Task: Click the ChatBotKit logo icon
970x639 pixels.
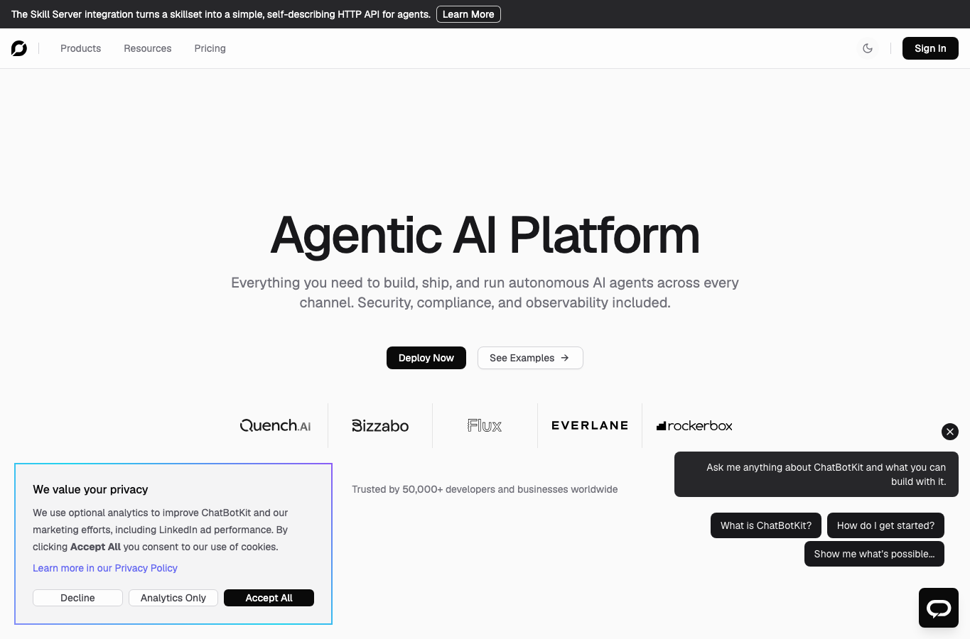Action: click(x=19, y=48)
